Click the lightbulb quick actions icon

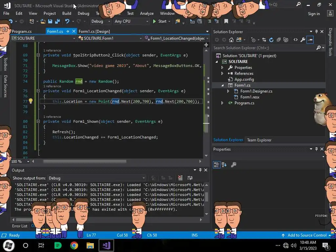31,101
